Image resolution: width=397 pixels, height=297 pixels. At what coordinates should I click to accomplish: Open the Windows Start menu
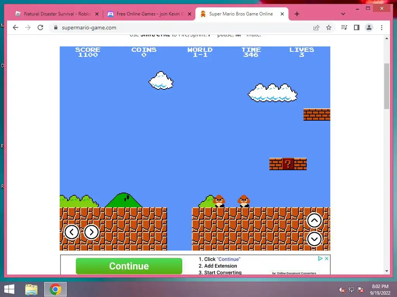point(9,289)
